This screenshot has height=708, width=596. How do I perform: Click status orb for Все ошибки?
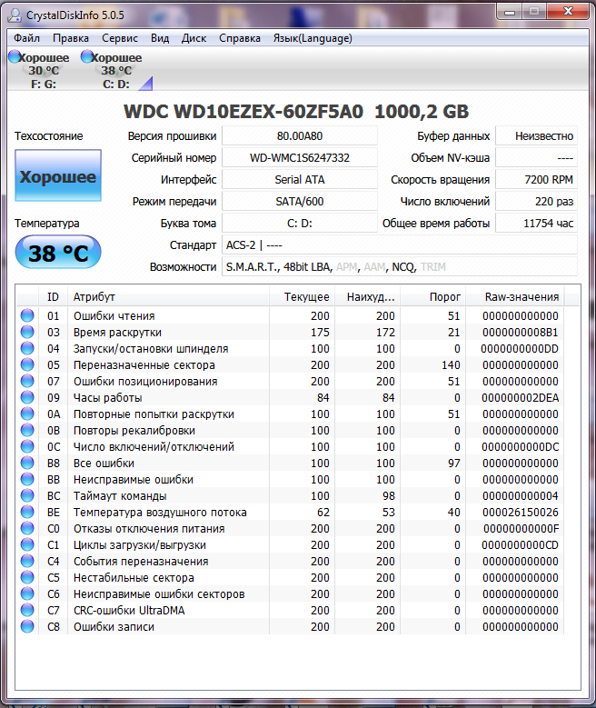tap(27, 463)
